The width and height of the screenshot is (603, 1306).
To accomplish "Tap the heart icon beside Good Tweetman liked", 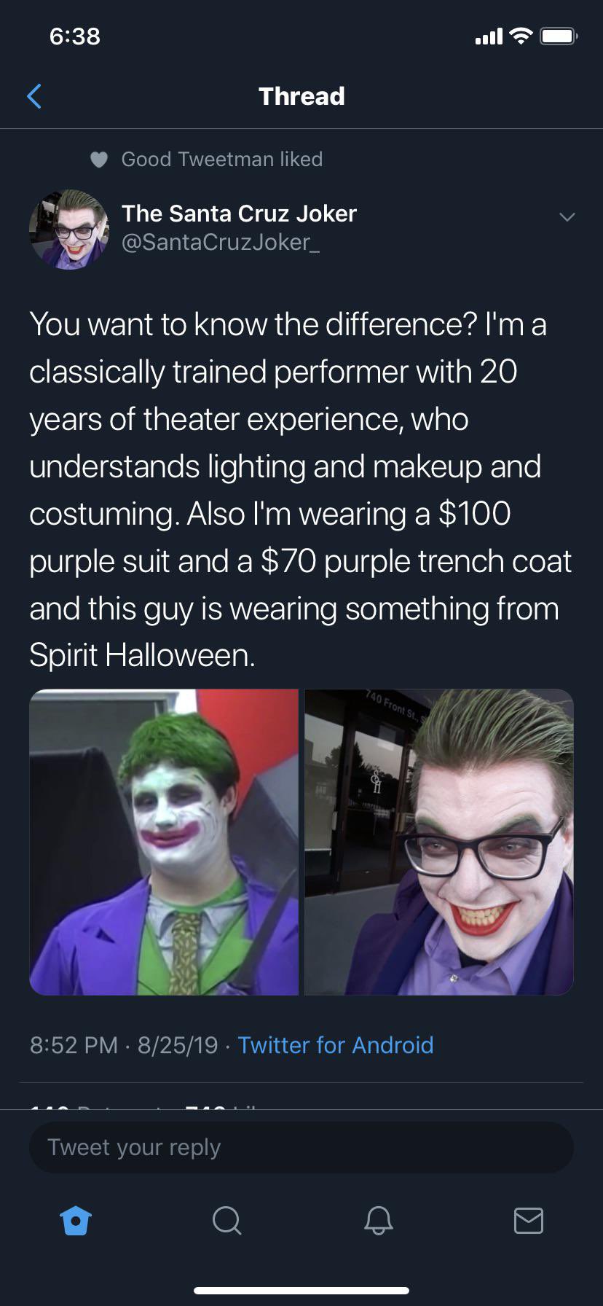I will click(x=99, y=160).
